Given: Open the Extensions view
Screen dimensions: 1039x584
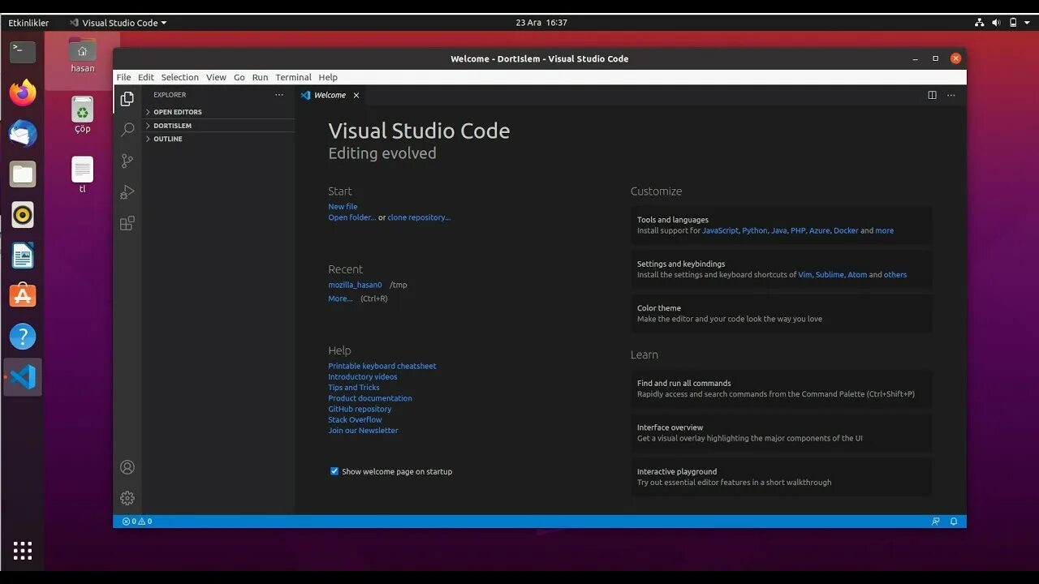Looking at the screenshot, I should [127, 223].
